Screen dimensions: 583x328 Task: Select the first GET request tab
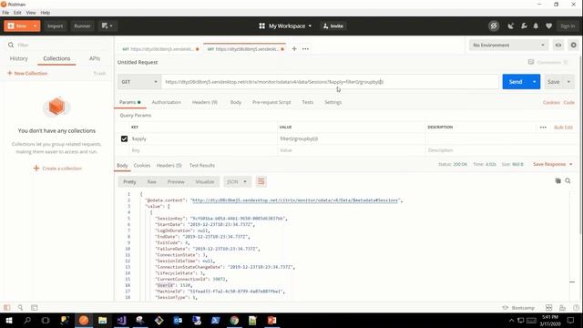tap(160, 49)
